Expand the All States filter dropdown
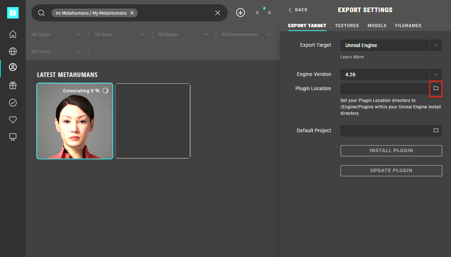 coord(183,35)
